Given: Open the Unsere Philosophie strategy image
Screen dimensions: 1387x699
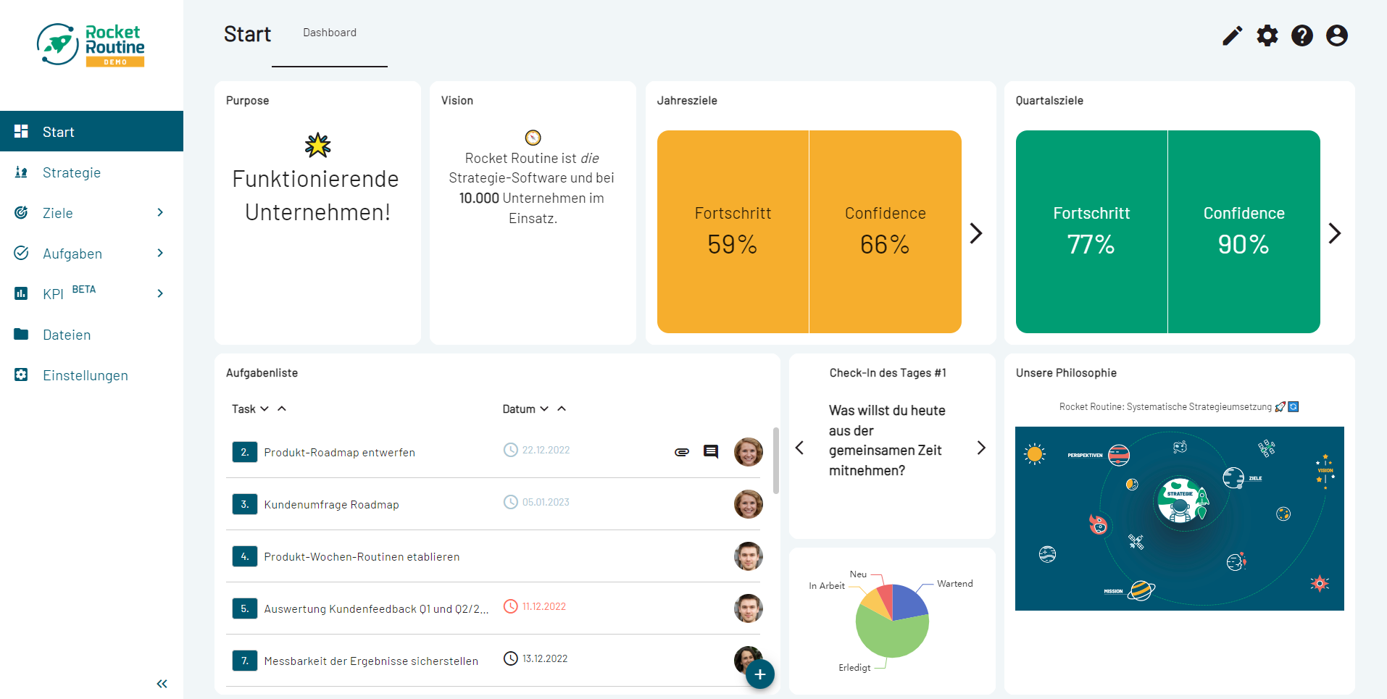Looking at the screenshot, I should coord(1179,519).
